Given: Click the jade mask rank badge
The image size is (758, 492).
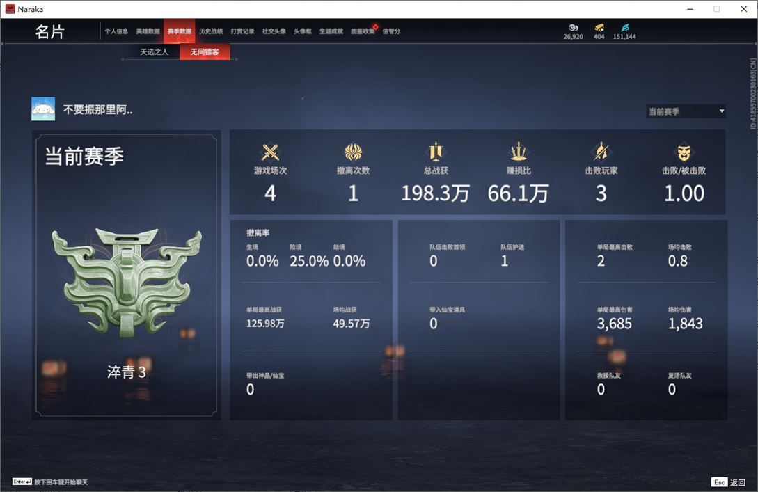Looking at the screenshot, I should (x=127, y=282).
